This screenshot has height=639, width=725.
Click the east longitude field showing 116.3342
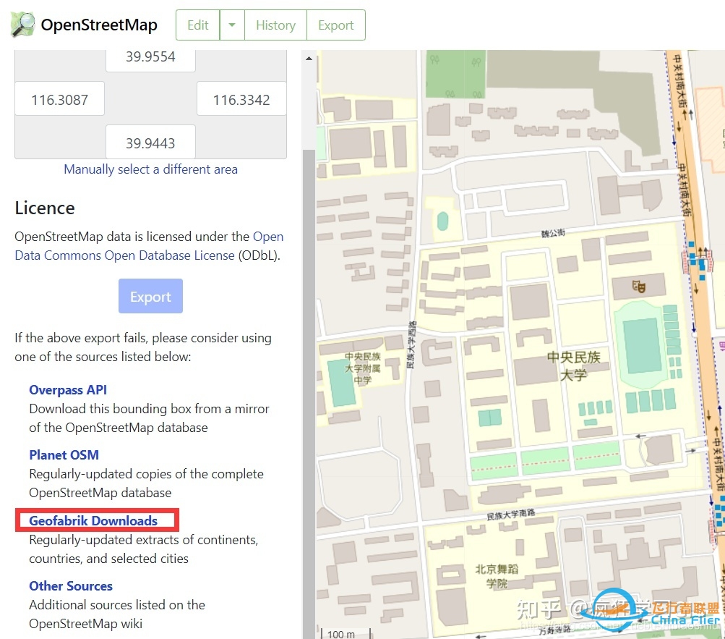pos(241,98)
